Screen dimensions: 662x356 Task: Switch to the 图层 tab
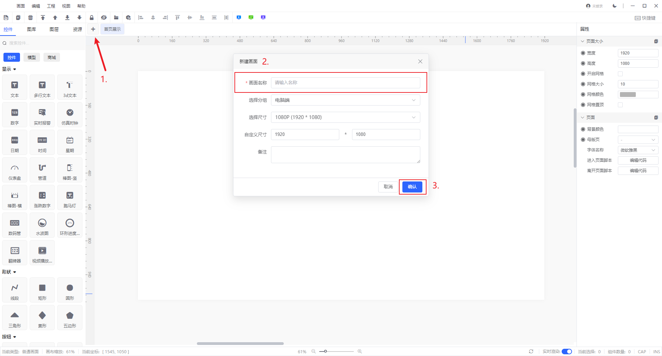click(x=54, y=29)
